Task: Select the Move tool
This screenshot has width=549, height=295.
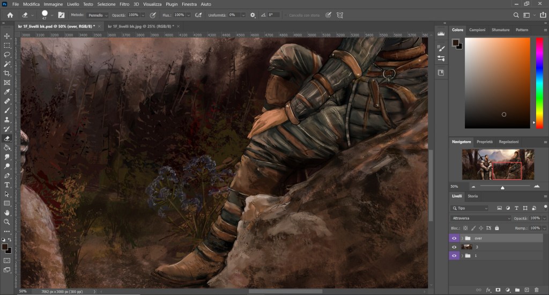Action: click(x=7, y=36)
